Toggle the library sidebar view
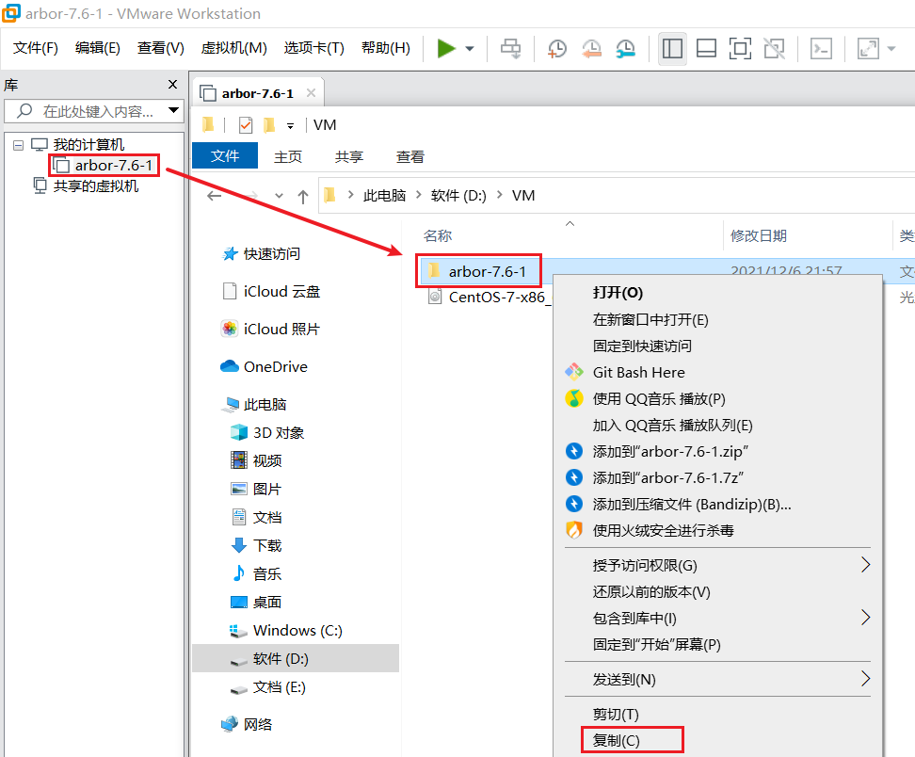 [x=672, y=48]
